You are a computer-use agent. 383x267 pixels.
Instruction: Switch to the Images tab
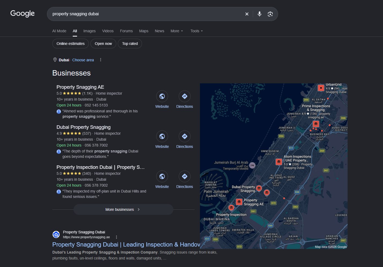tap(89, 31)
